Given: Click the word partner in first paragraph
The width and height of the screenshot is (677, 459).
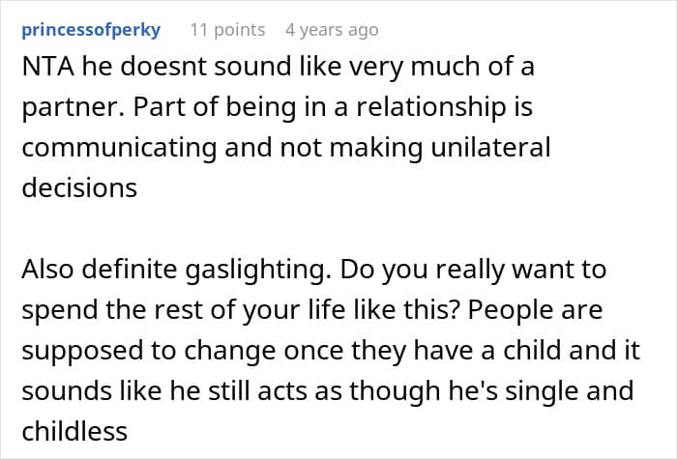Looking at the screenshot, I should [x=73, y=108].
